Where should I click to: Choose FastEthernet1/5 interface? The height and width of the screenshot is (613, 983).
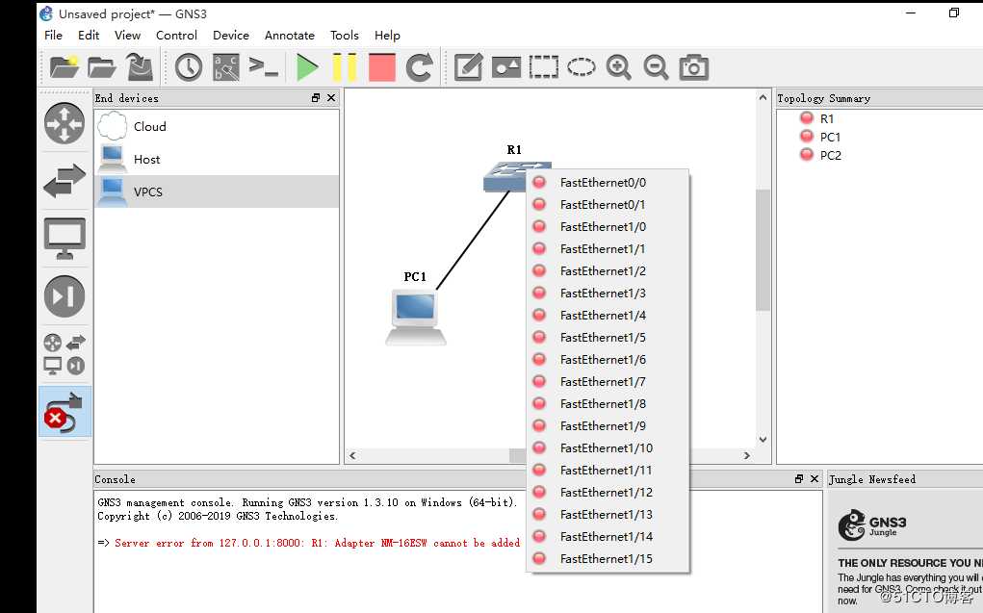pos(608,337)
